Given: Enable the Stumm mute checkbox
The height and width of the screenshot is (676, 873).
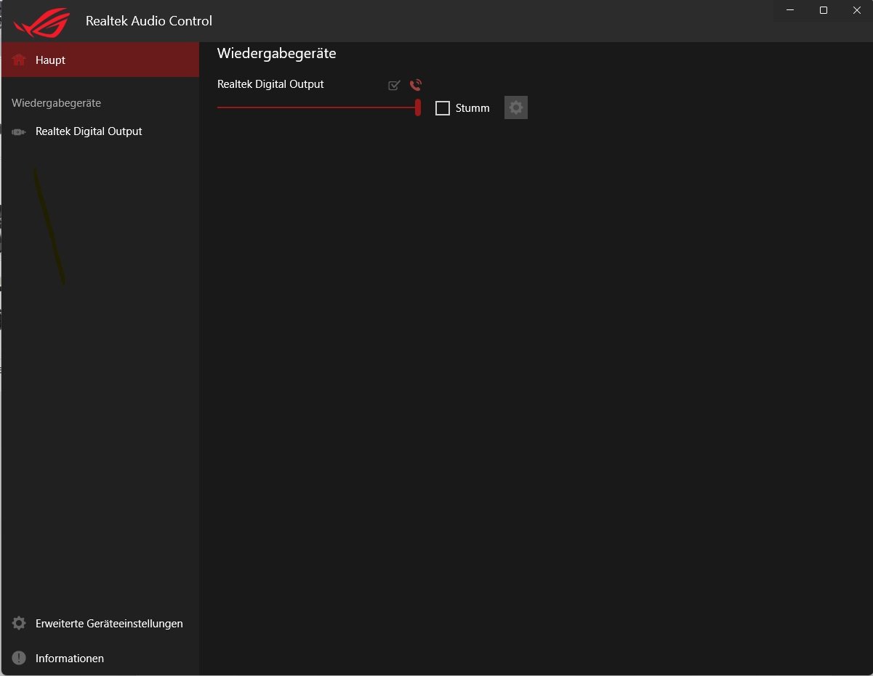Looking at the screenshot, I should [x=443, y=108].
